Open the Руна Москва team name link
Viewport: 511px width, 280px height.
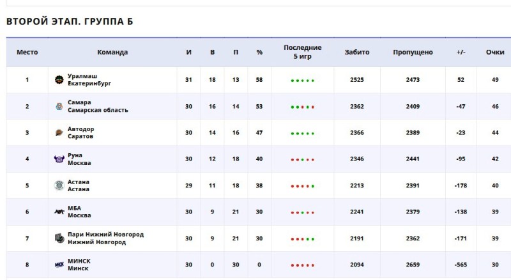[79, 159]
